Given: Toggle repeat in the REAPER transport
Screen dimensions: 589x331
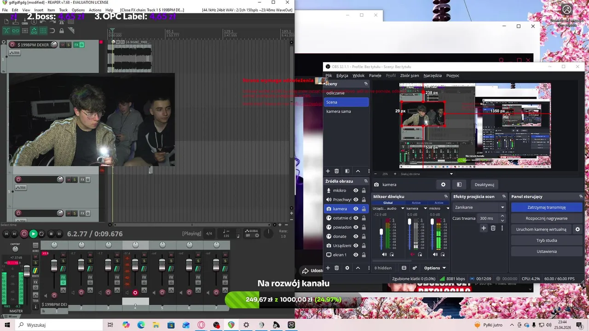Looking at the screenshot, I should [x=41, y=234].
